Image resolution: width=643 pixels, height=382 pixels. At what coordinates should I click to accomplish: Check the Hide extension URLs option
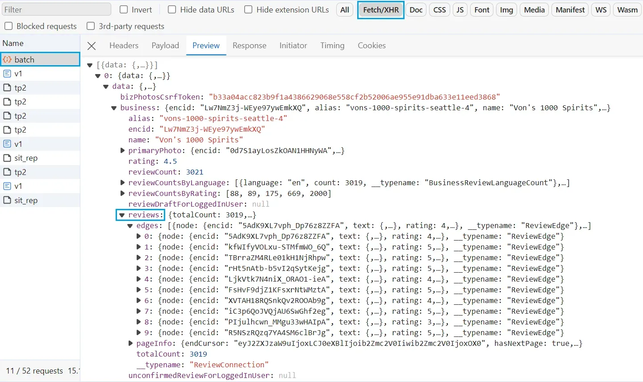click(248, 9)
